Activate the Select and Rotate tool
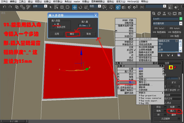The image size is (184, 123). pos(80,7)
